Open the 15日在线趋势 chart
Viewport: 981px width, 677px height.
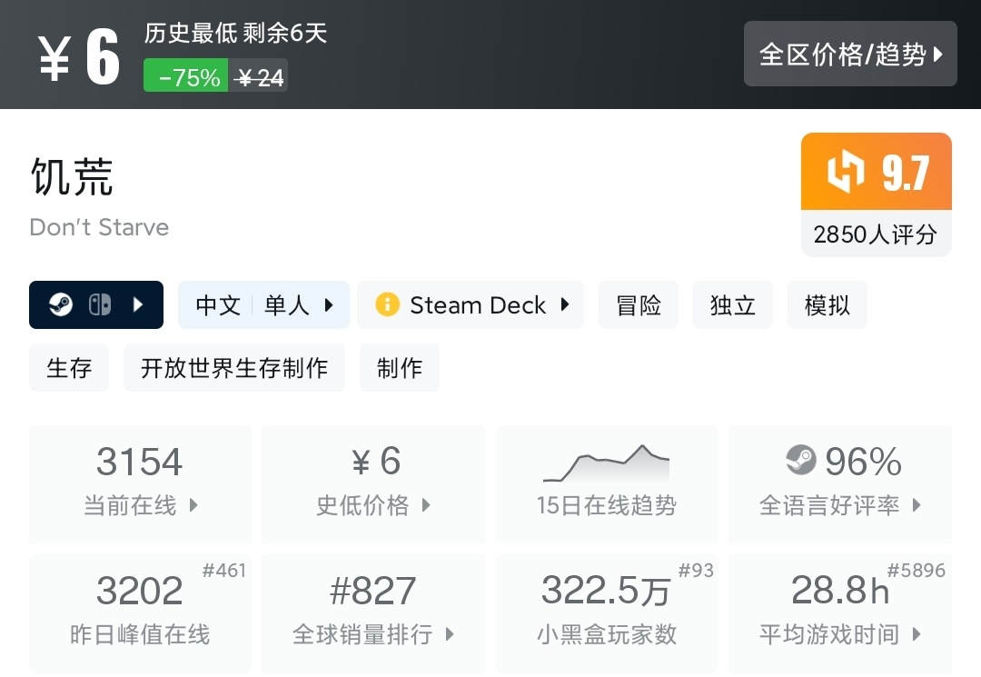click(x=606, y=483)
